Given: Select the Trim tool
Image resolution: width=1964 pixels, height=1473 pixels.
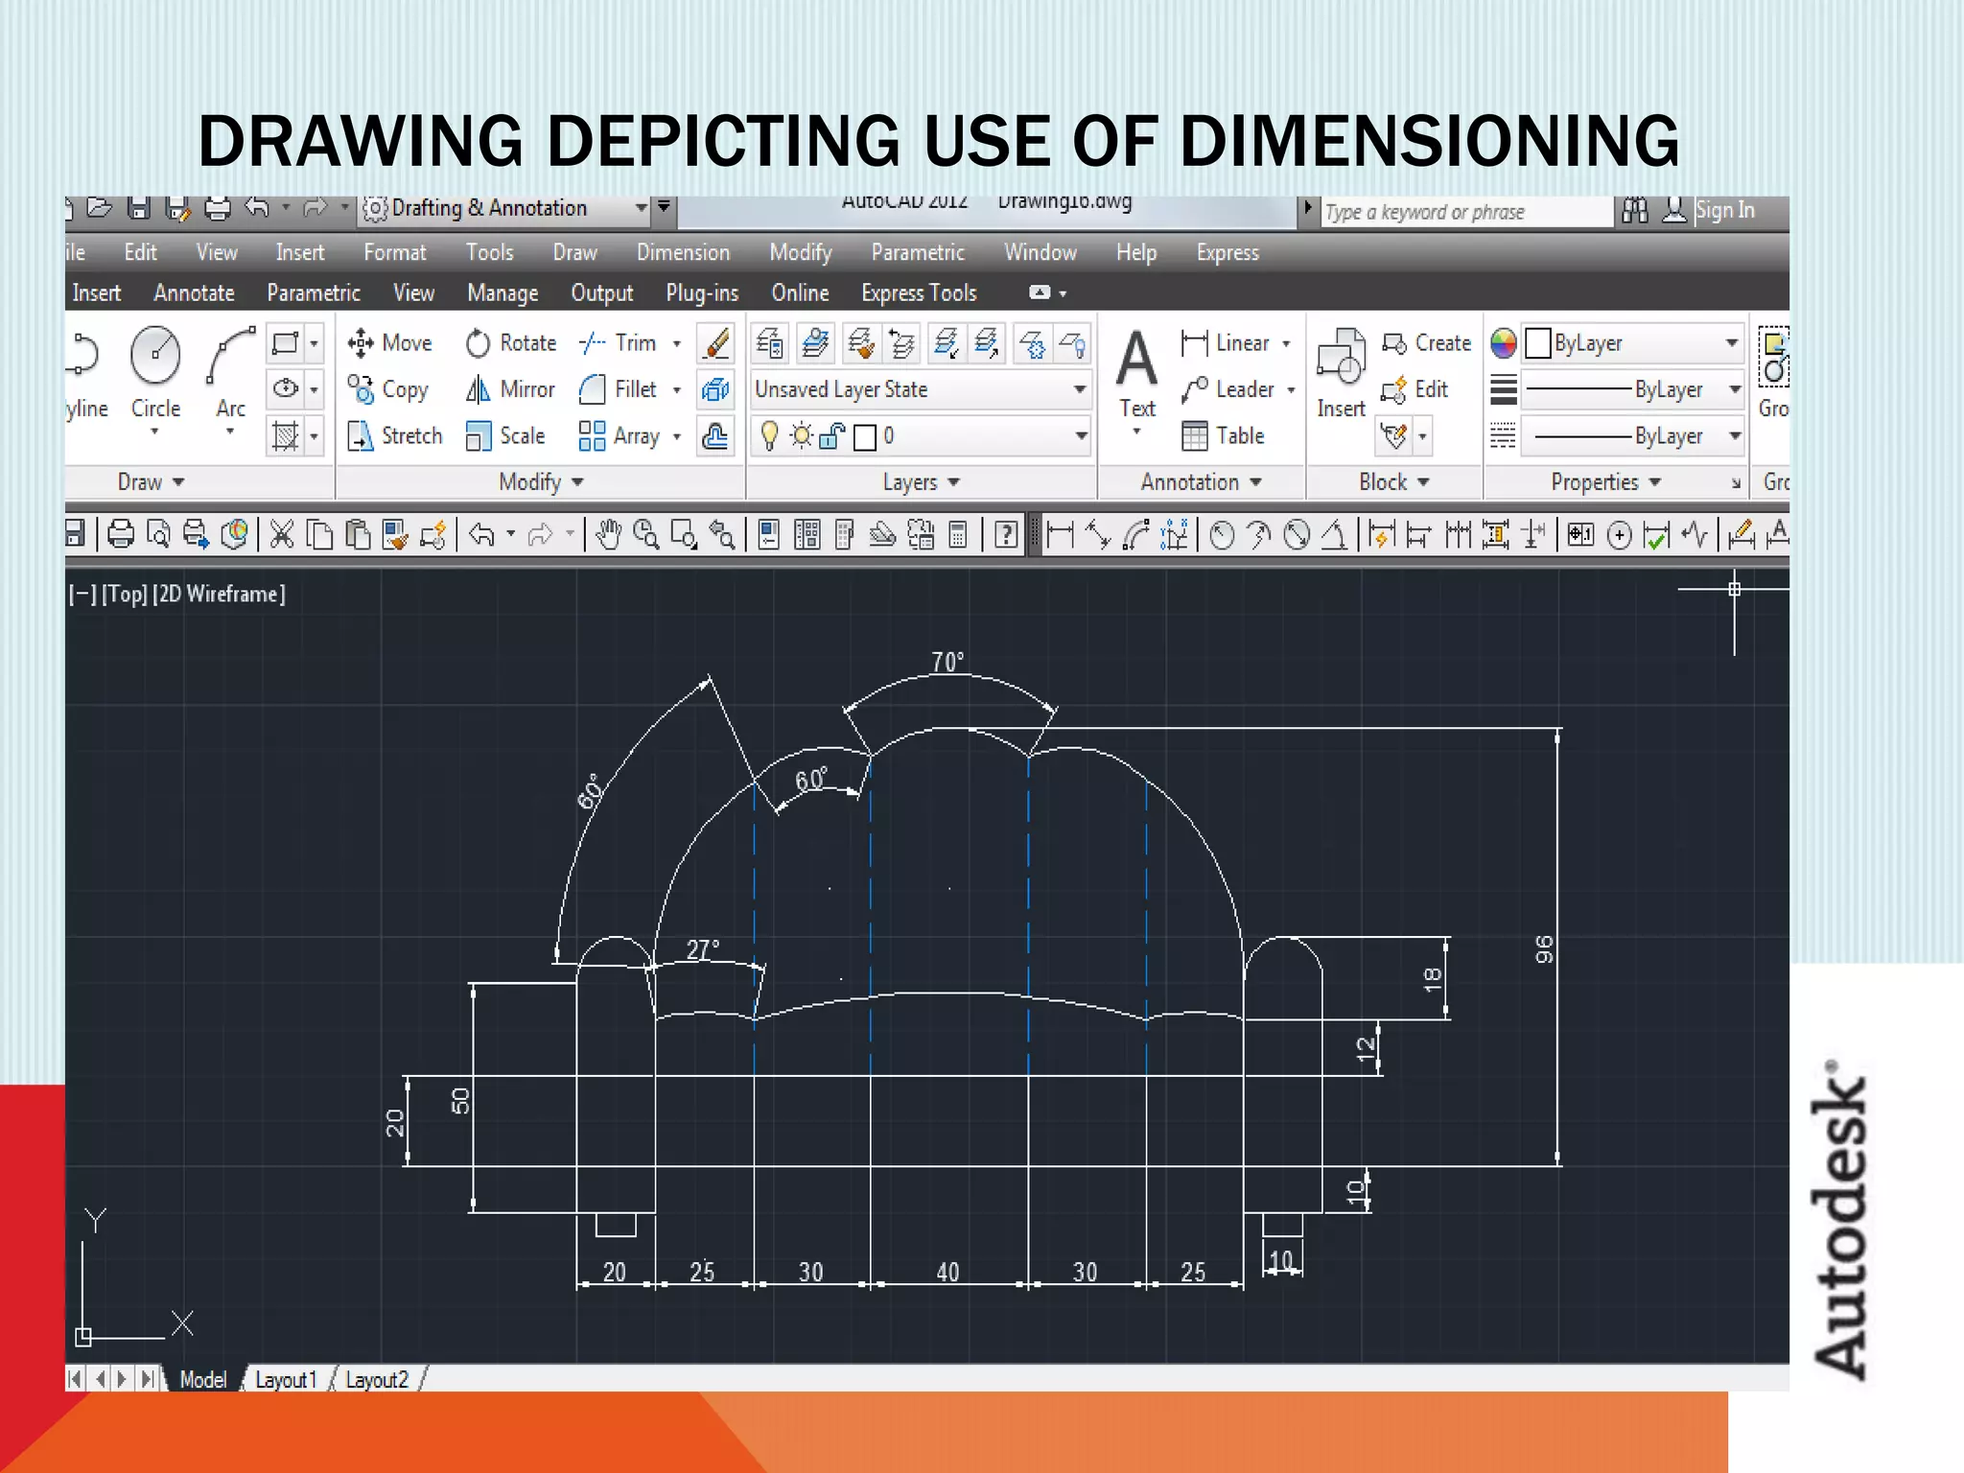Looking at the screenshot, I should (x=619, y=343).
